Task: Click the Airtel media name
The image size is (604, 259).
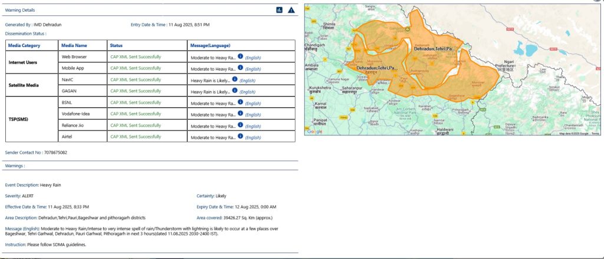Action: tap(67, 137)
